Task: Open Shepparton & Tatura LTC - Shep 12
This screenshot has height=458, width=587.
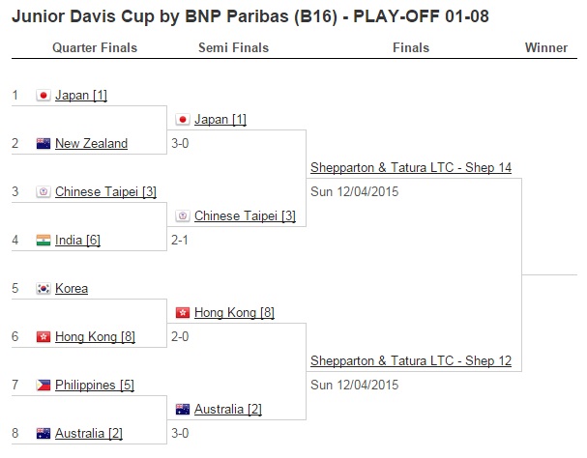Action: point(411,360)
